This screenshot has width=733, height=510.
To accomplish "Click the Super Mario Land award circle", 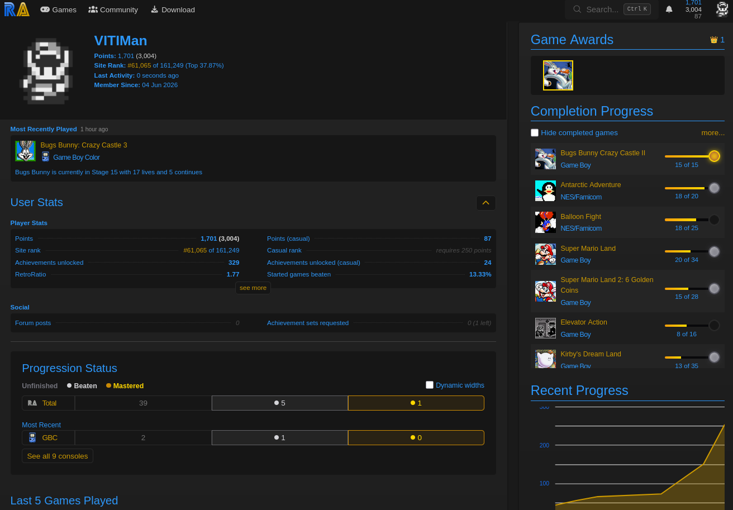I will pyautogui.click(x=714, y=252).
